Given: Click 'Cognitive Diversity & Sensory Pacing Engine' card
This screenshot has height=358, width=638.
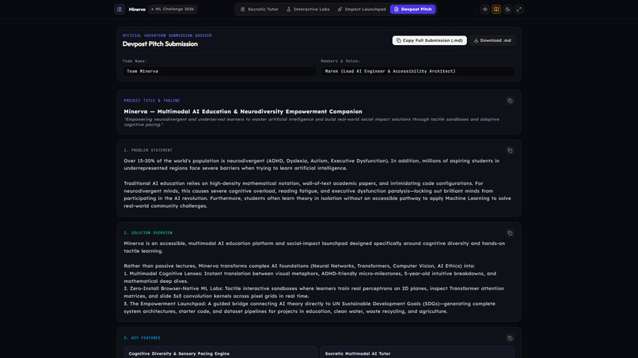Looking at the screenshot, I should tap(221, 352).
